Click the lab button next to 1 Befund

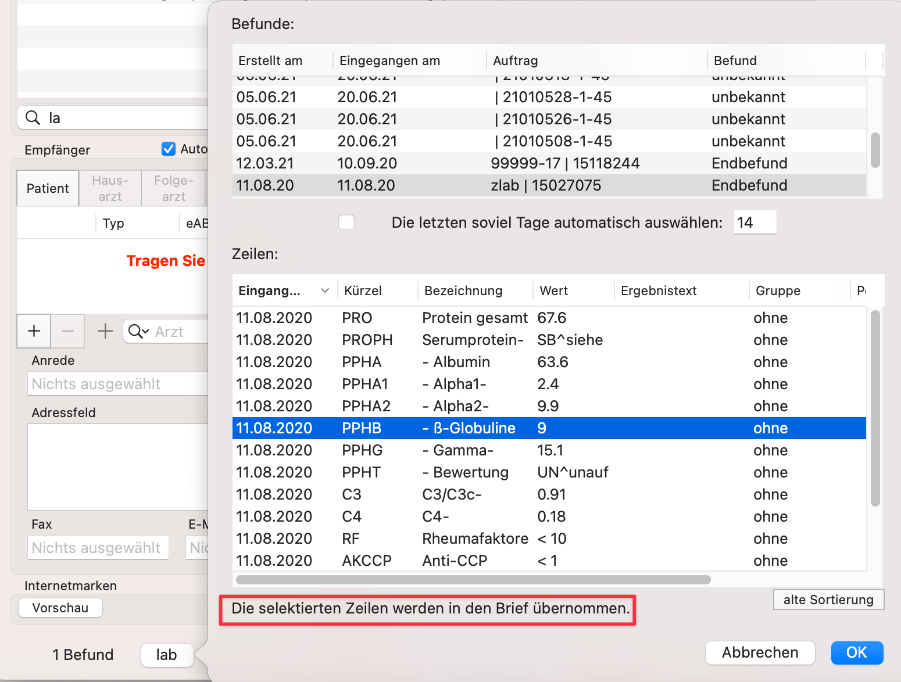[167, 655]
